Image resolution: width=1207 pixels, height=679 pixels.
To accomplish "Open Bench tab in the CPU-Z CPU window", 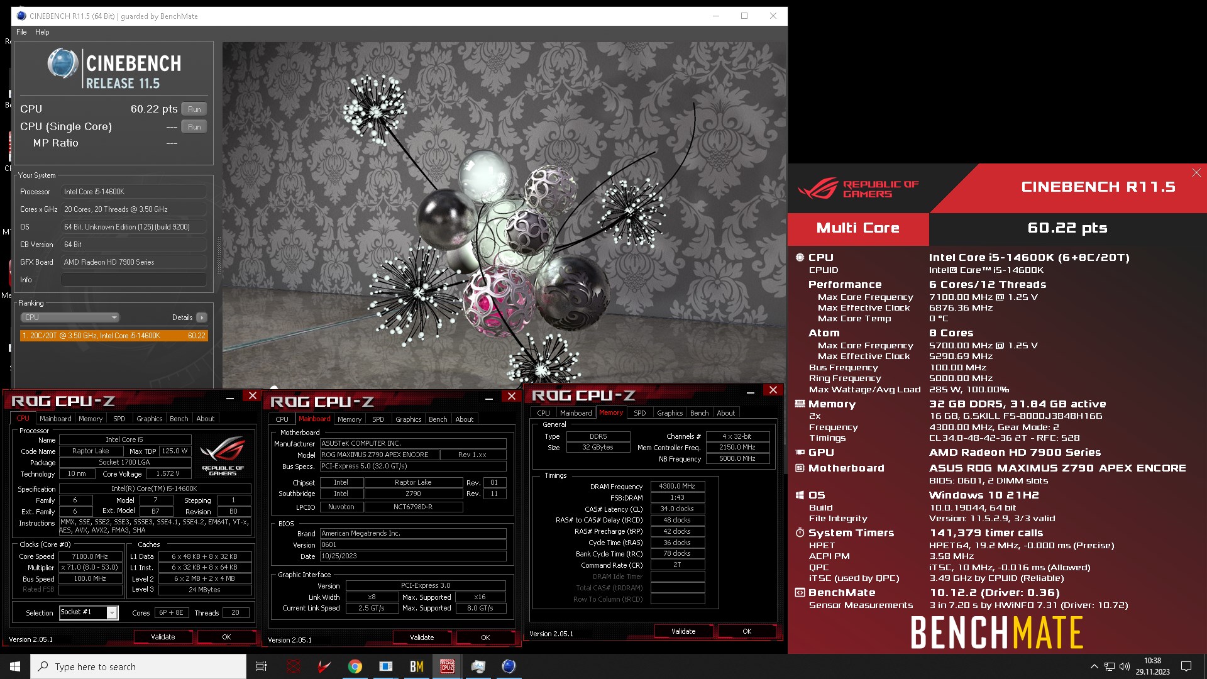I will click(x=179, y=419).
